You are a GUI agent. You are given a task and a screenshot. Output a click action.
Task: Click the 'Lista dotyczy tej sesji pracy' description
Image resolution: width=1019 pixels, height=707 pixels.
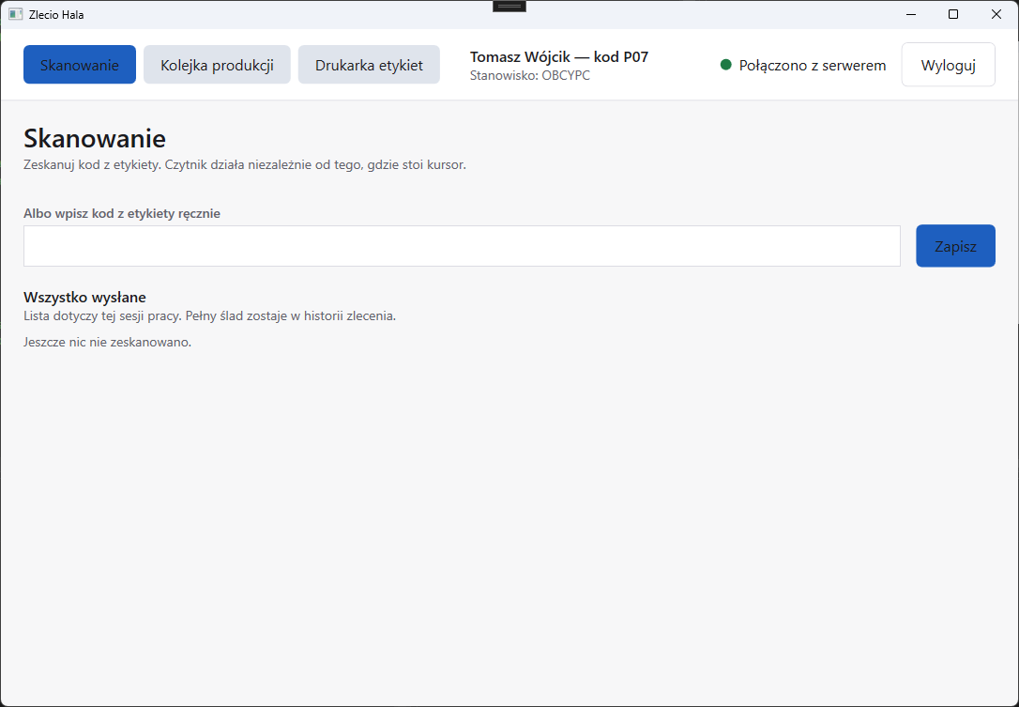pos(209,316)
